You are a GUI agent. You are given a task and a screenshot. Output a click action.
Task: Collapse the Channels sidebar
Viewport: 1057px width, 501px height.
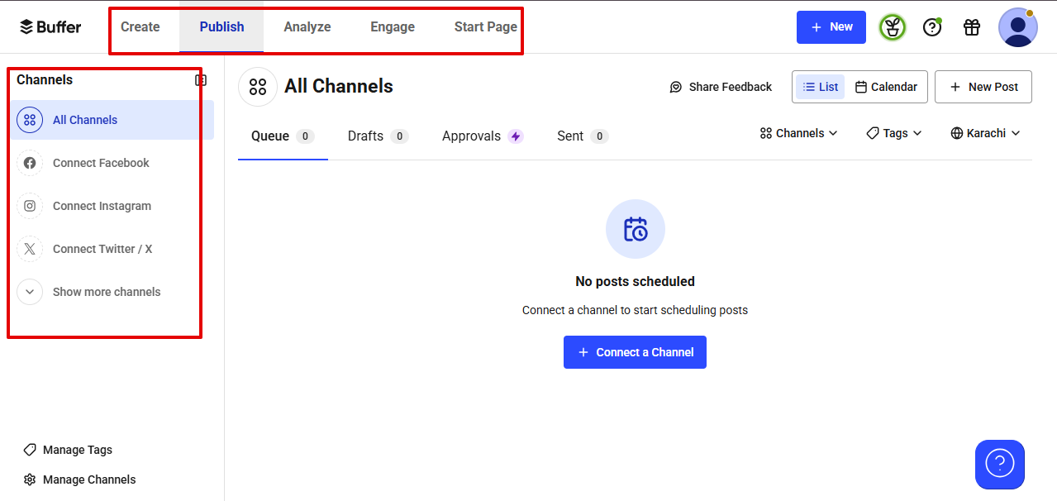coord(200,79)
